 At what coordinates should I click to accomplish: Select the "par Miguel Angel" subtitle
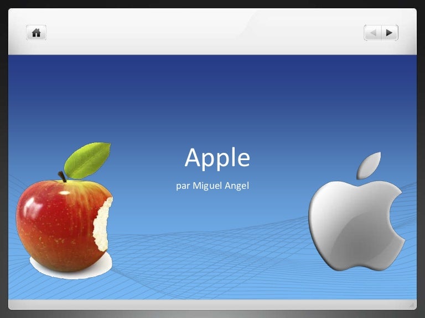pos(212,185)
